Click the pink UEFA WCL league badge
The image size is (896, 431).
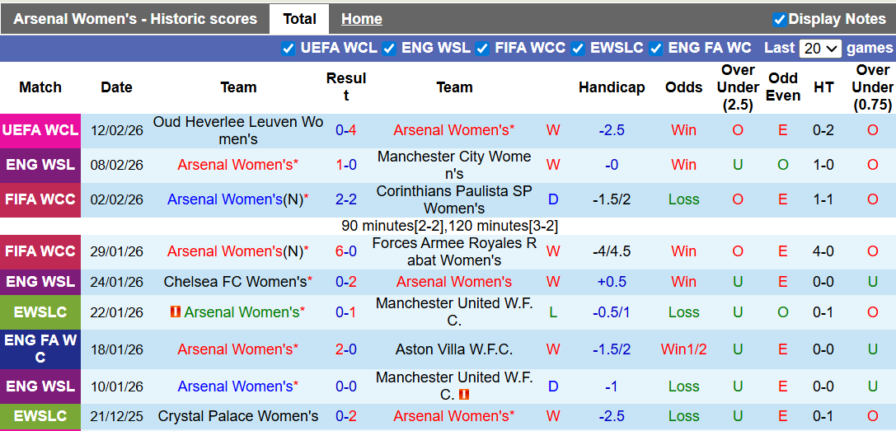tap(40, 130)
